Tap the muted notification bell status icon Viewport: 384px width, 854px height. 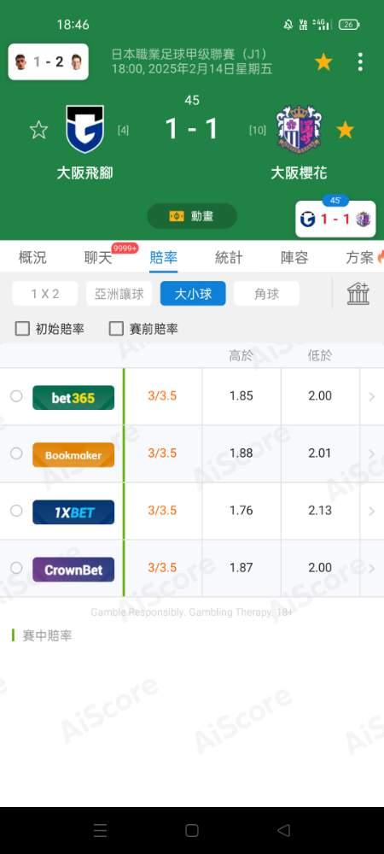click(x=288, y=25)
